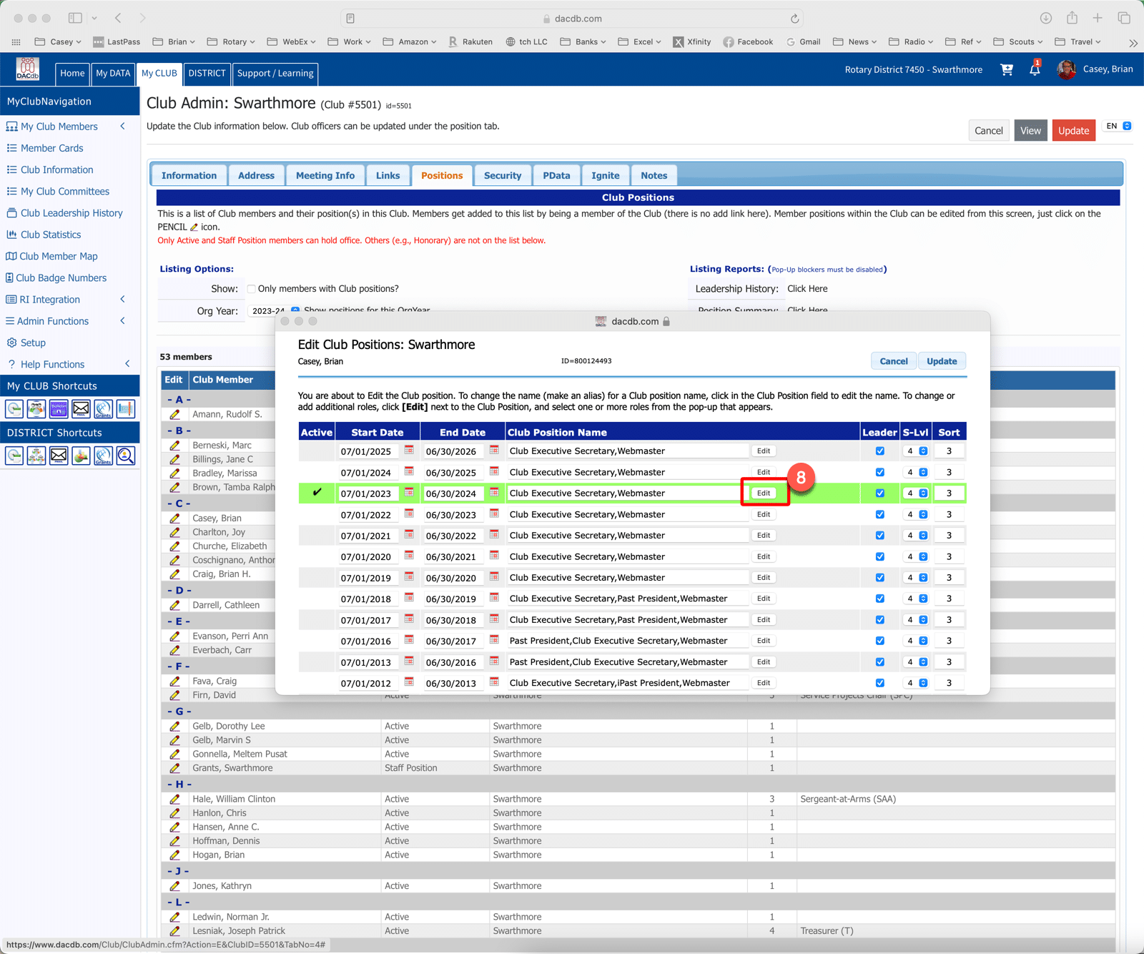Open the DISTRICT top menu
Viewport: 1144px width, 954px height.
coord(207,73)
